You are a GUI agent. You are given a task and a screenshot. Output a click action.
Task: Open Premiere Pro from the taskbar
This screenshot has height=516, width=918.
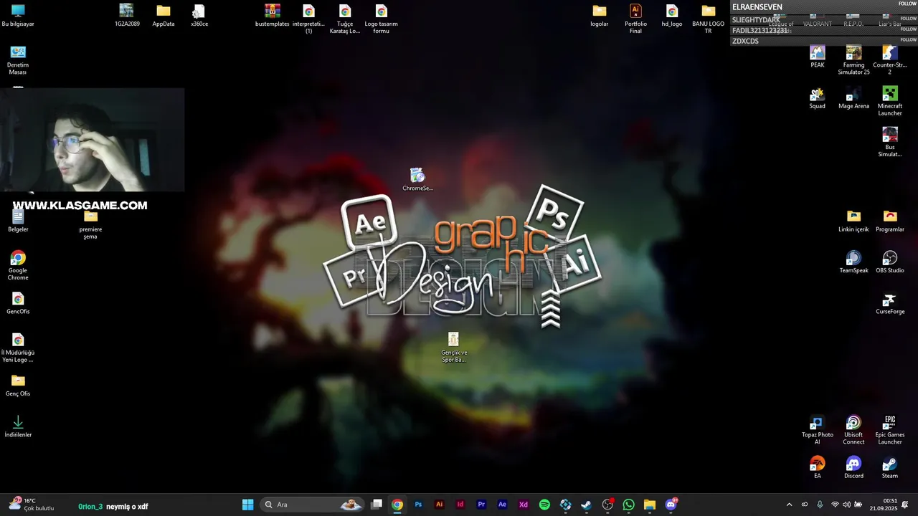(481, 505)
